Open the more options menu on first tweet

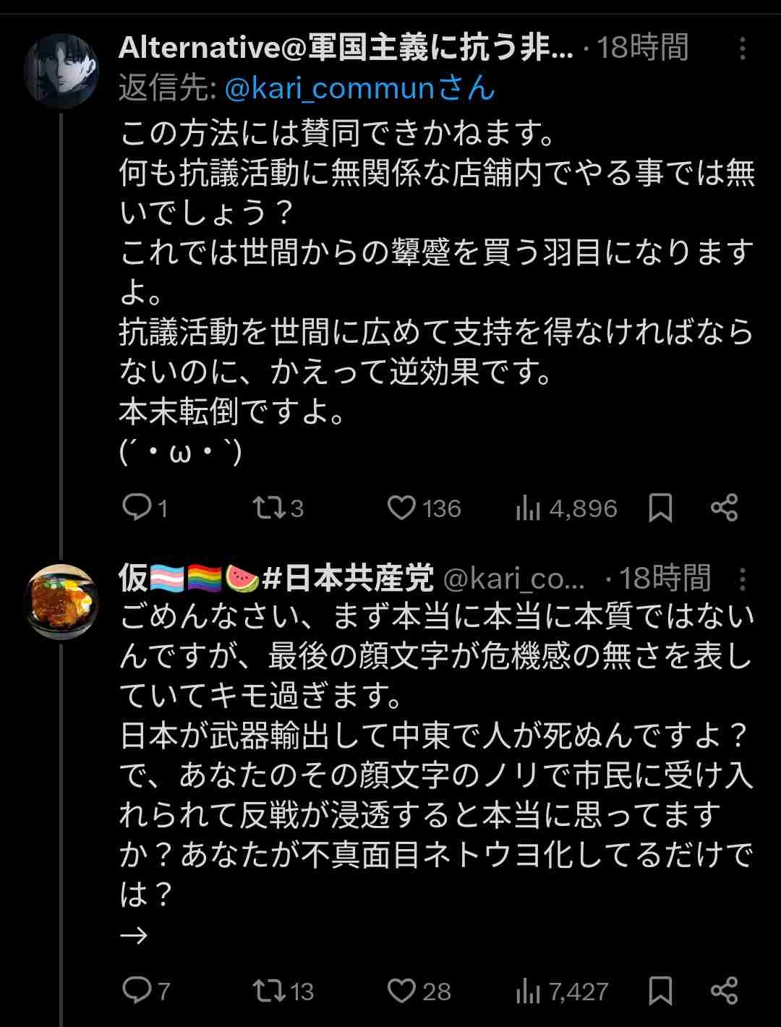pyautogui.click(x=743, y=48)
